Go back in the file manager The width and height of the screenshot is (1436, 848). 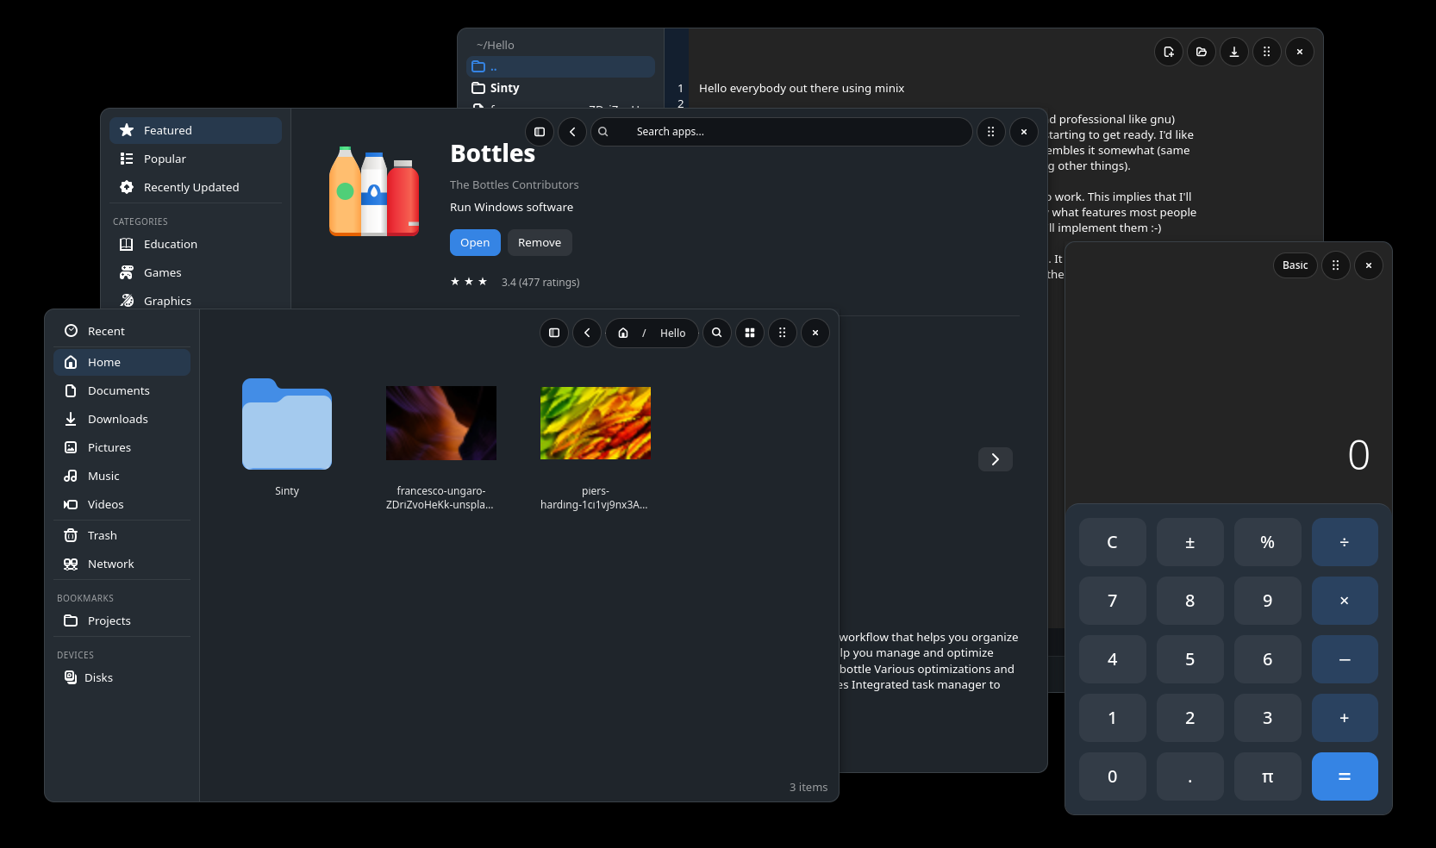587,333
